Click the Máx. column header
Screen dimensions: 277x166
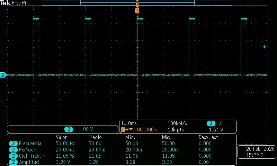[167, 137]
